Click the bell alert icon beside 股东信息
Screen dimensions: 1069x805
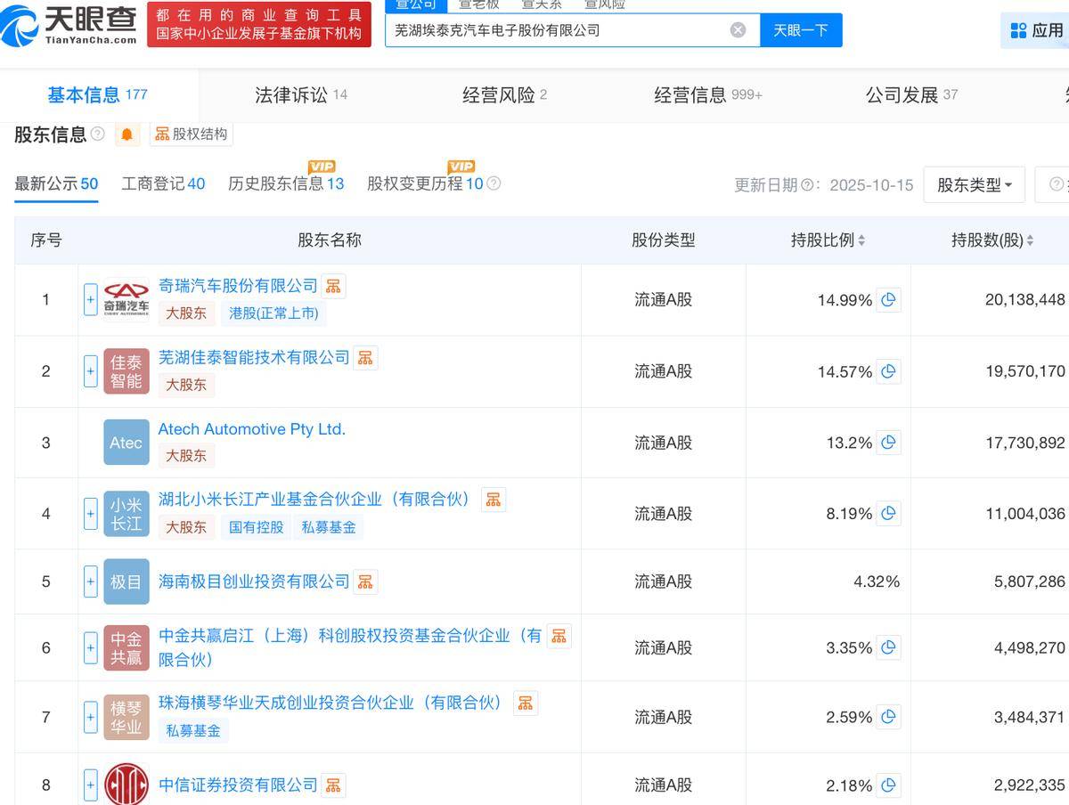127,134
